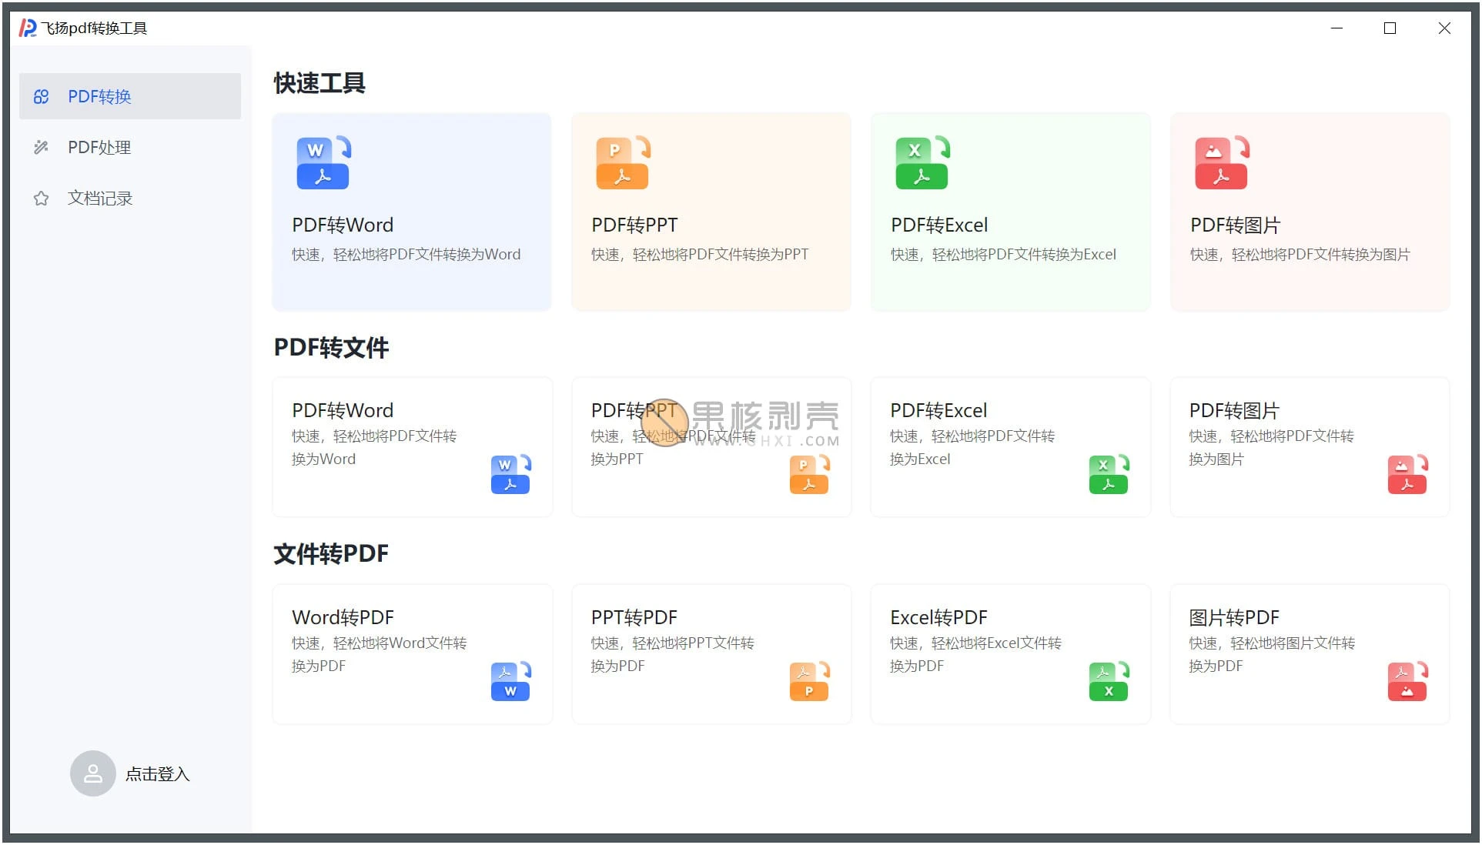The height and width of the screenshot is (845, 1482).
Task: Open the PDF处理 sidebar tab
Action: tap(99, 147)
